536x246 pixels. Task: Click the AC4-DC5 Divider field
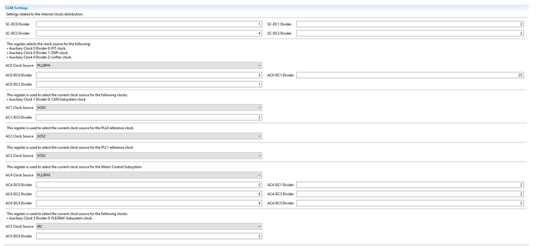coord(410,203)
